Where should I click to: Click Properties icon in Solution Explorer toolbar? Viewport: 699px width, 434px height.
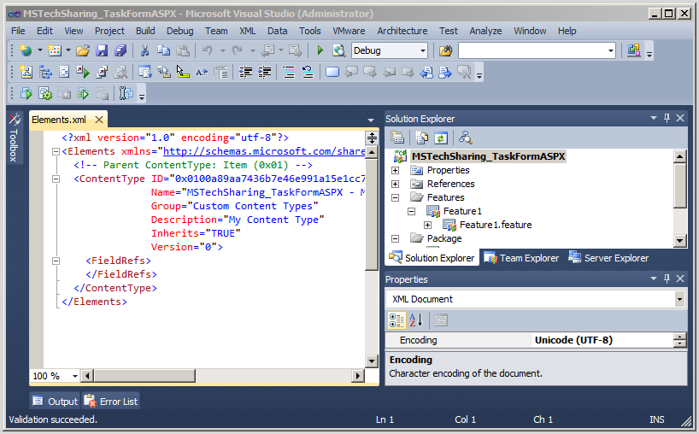point(396,138)
